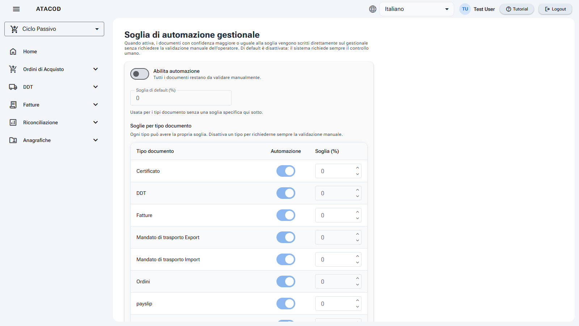Image resolution: width=579 pixels, height=326 pixels.
Task: Select DDT in the sidebar menu
Action: 54,87
